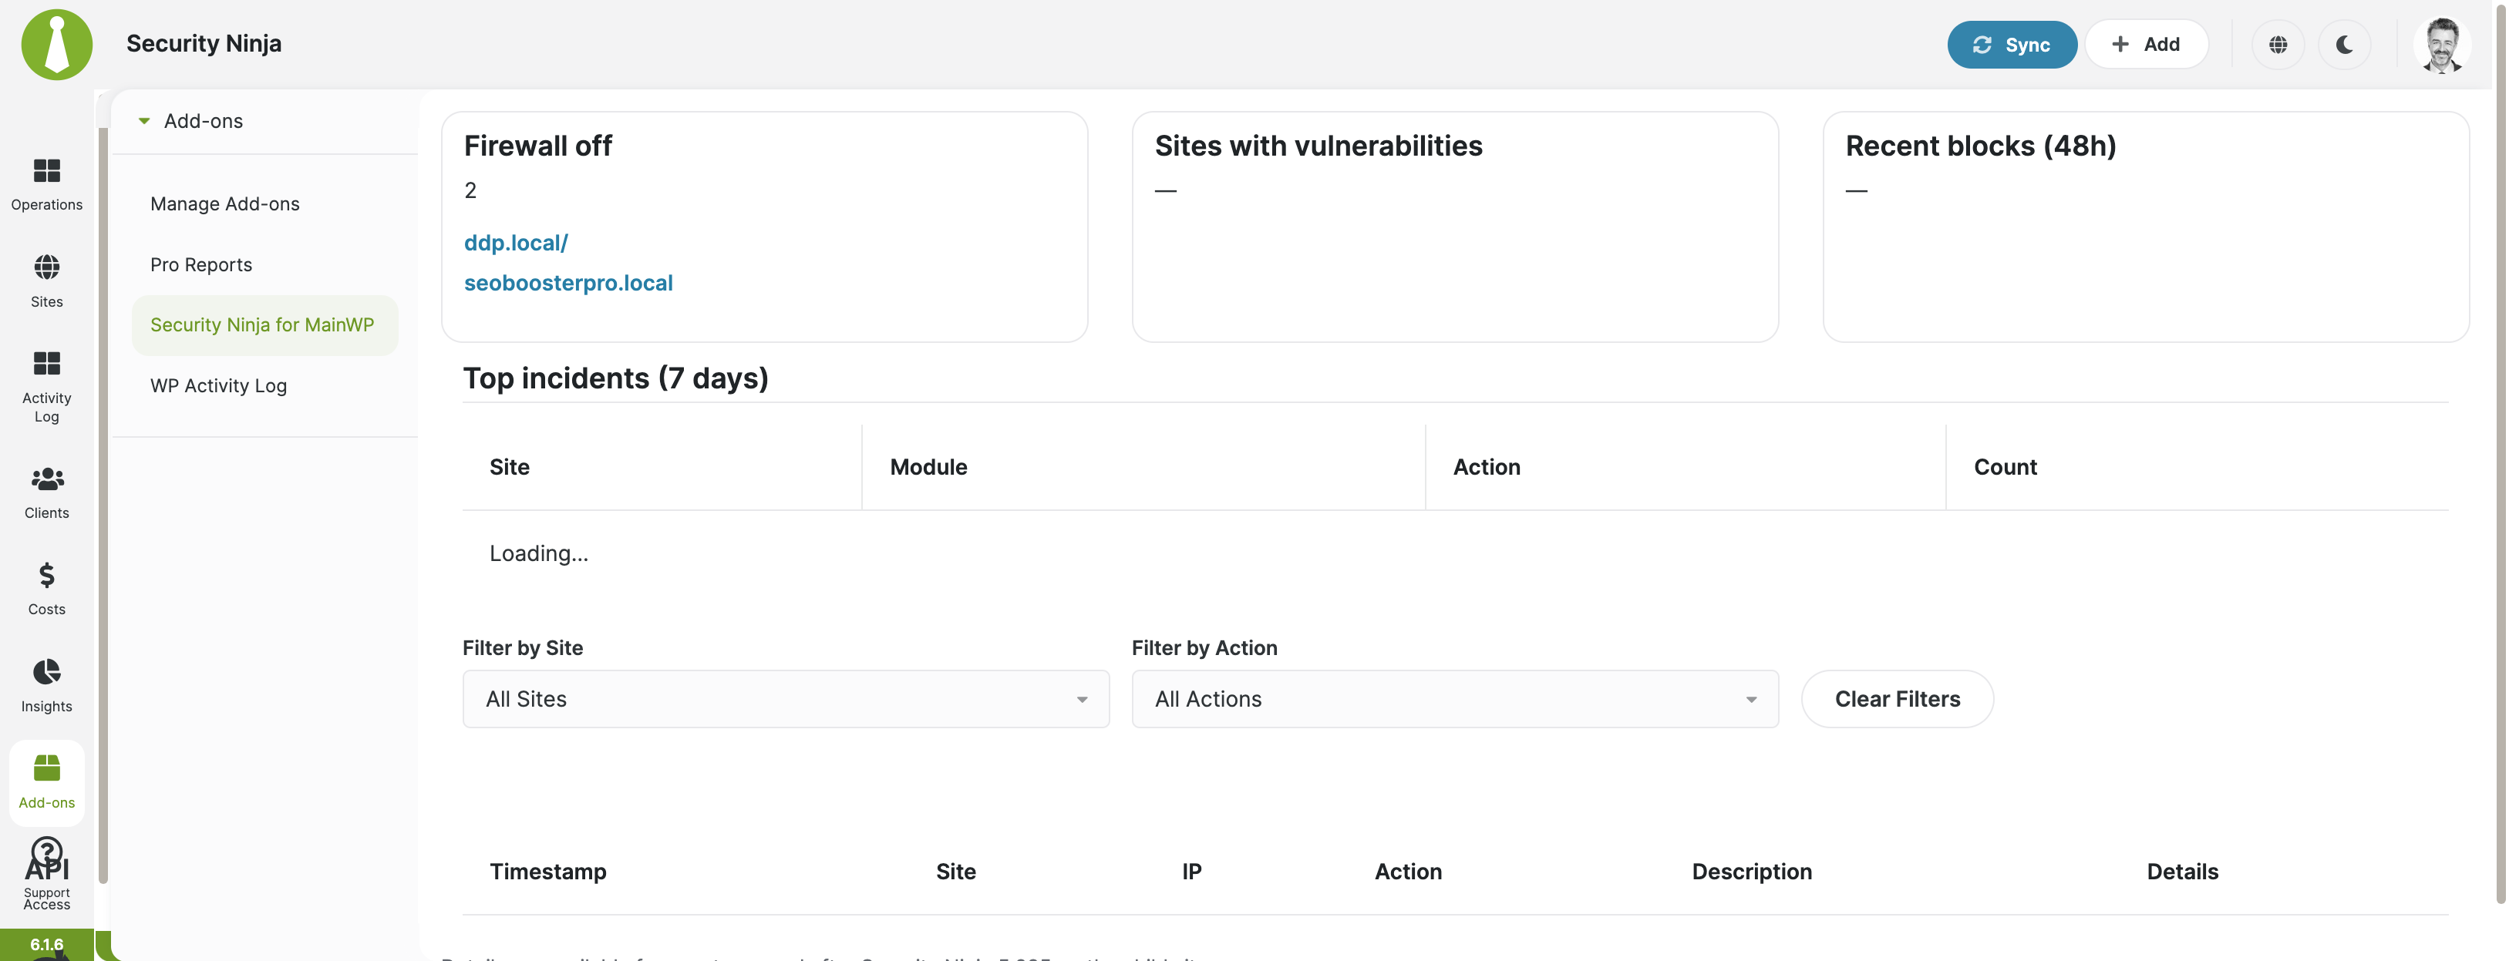Click the Add button
2509x961 pixels.
click(2147, 45)
